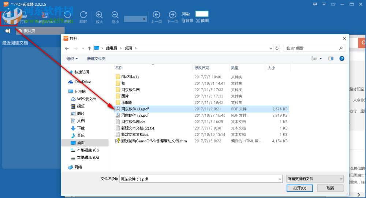Viewport: 366px width, 198px height.
Task: Sort by the 名称 column header
Action: pyautogui.click(x=119, y=68)
